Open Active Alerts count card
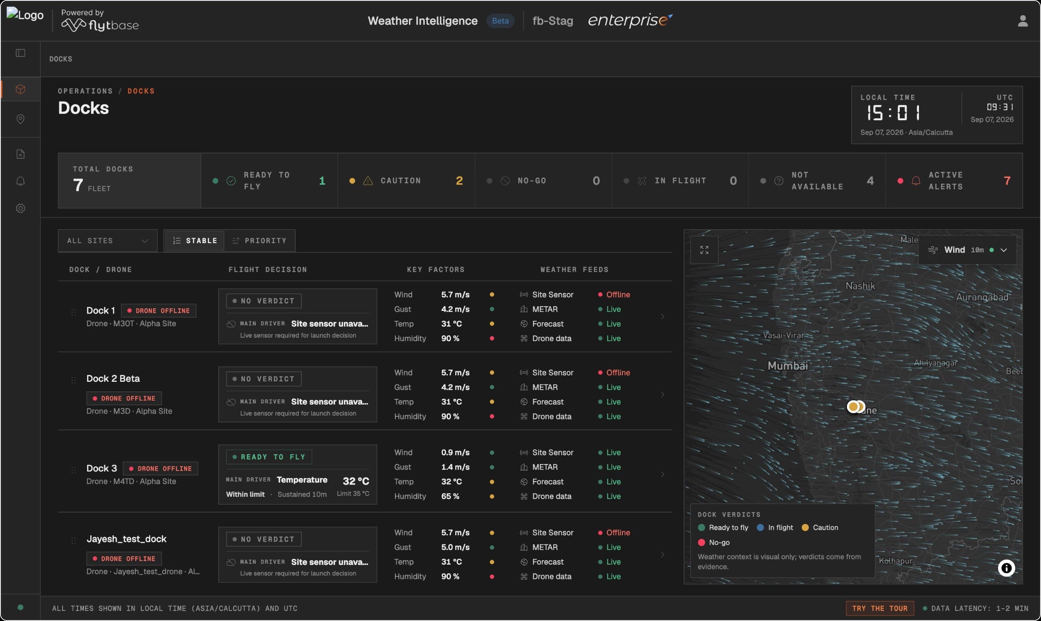 pos(954,181)
